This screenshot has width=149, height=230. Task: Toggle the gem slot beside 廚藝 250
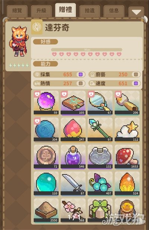136,74
